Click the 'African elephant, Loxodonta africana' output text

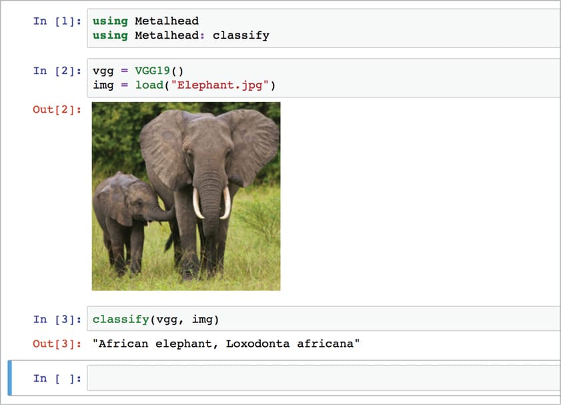click(x=227, y=344)
